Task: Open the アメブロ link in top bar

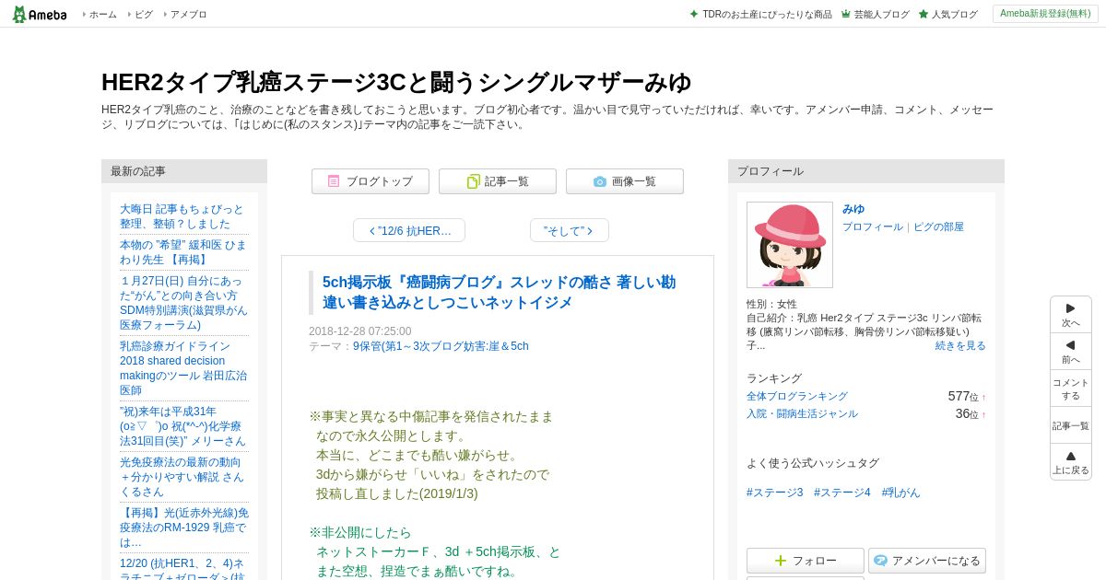Action: (x=188, y=15)
